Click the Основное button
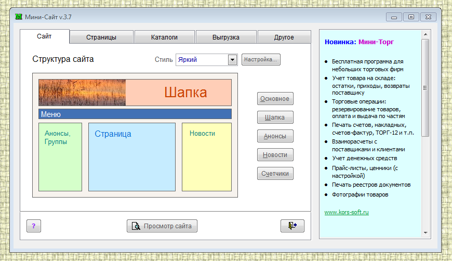 (275, 99)
